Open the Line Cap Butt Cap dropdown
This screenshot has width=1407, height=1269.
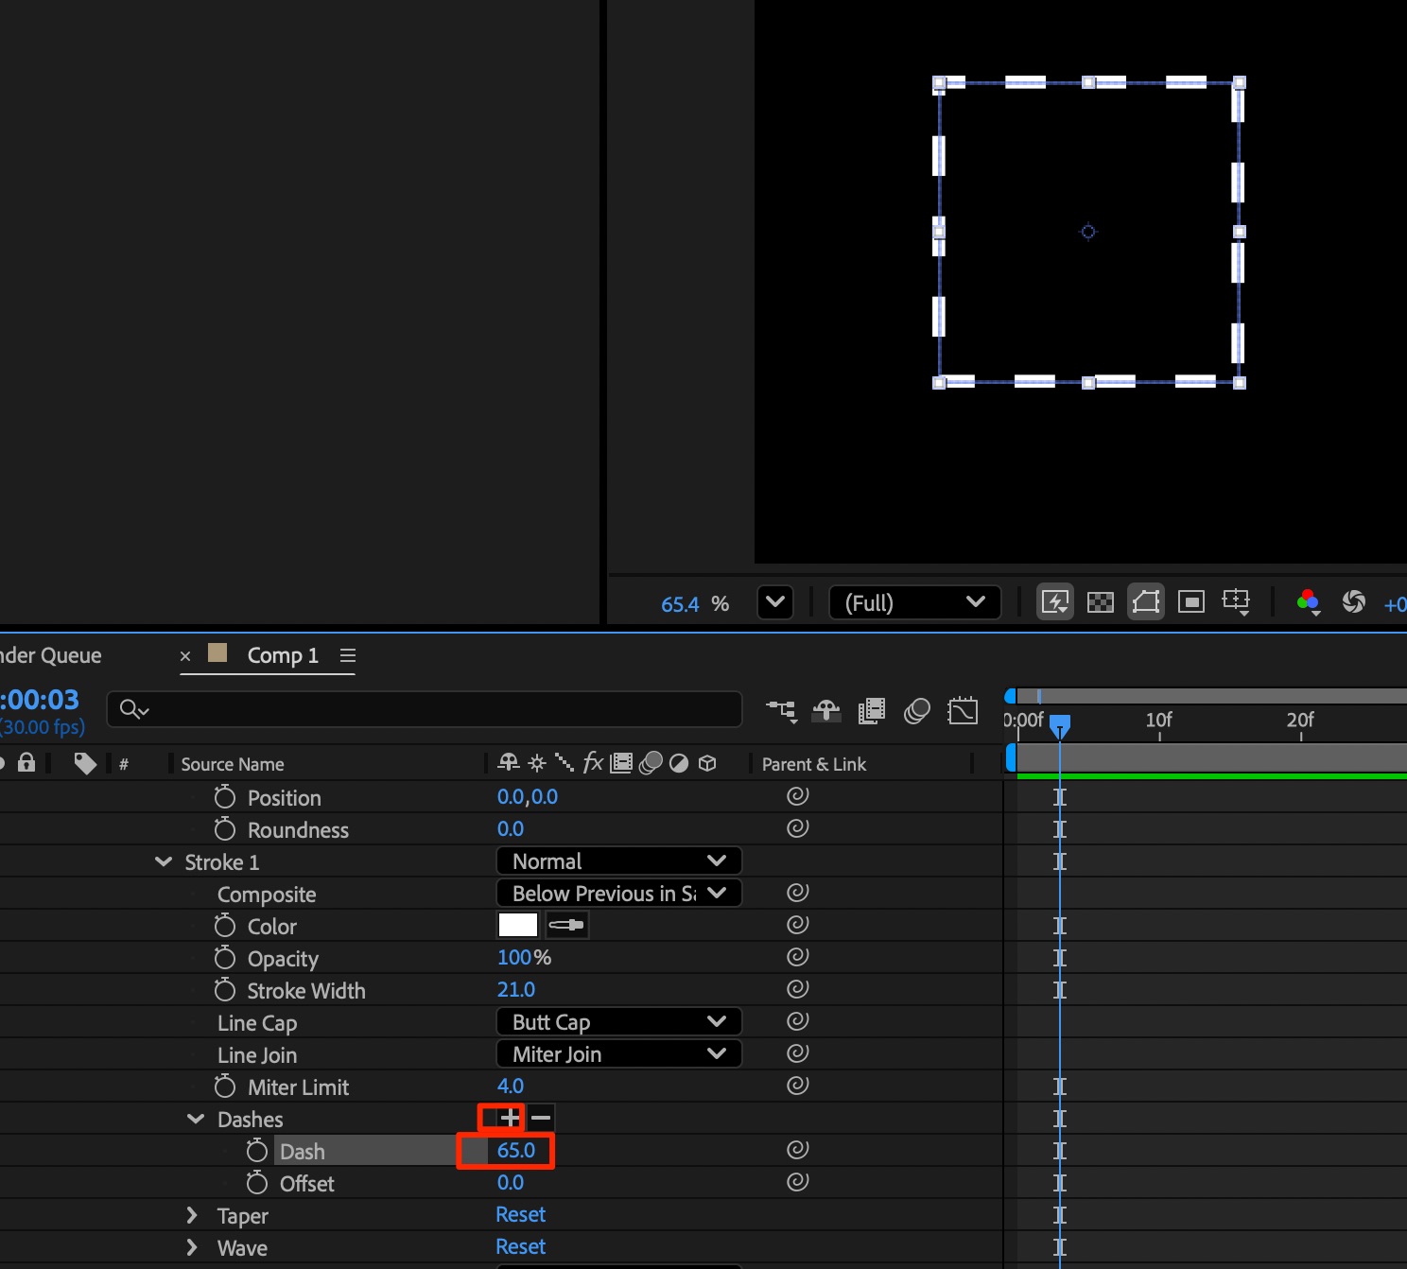618,1022
